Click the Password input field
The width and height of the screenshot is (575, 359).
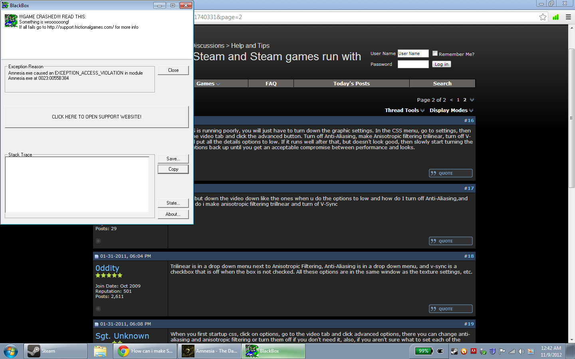point(413,64)
